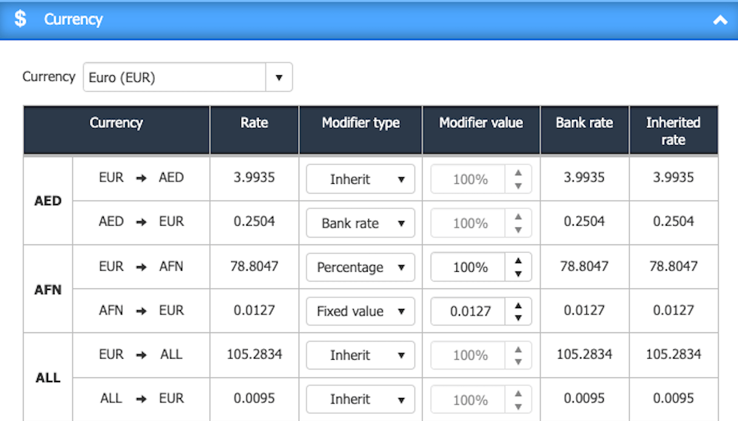The height and width of the screenshot is (421, 738).
Task: Click the ALL → EUR pair cell
Action: 141,399
